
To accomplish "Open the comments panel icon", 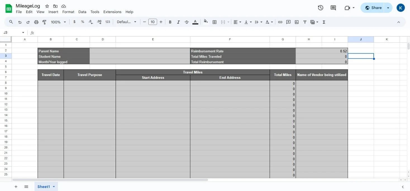I will tap(333, 8).
